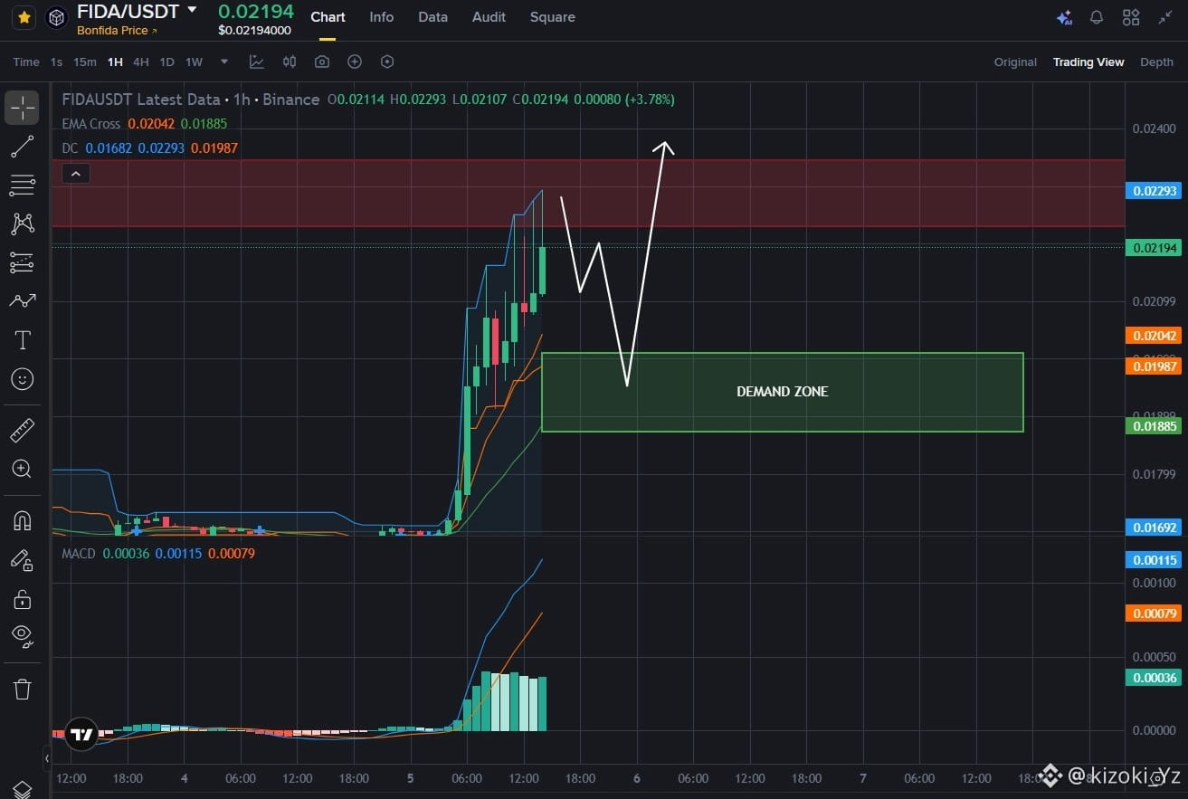Collapse the indicator legend chevron button
This screenshot has width=1188, height=799.
[x=76, y=173]
